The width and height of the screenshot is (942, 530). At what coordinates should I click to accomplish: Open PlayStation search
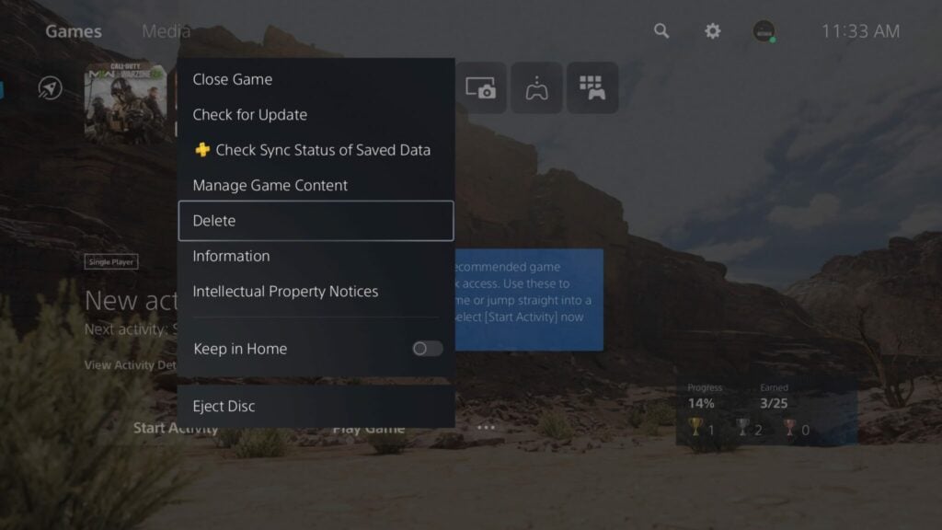click(x=661, y=30)
